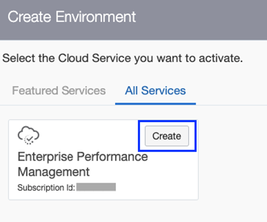Click the 'Select the Cloud Service' instruction text

click(x=123, y=58)
